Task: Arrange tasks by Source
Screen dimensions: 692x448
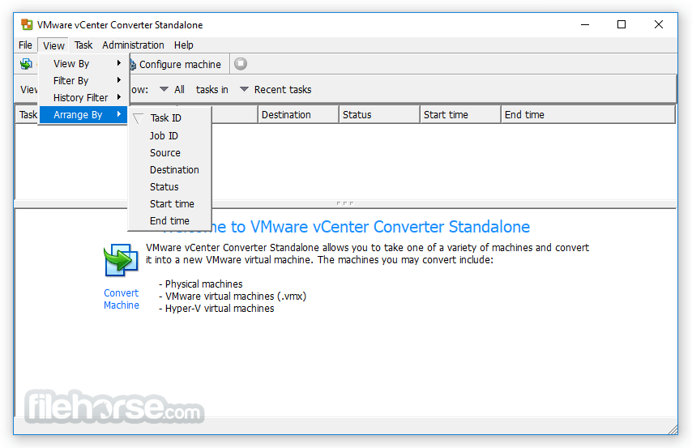Action: coord(170,153)
